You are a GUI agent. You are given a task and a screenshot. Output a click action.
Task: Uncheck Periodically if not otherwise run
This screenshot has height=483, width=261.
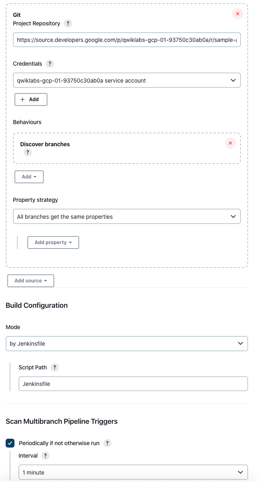(10, 443)
